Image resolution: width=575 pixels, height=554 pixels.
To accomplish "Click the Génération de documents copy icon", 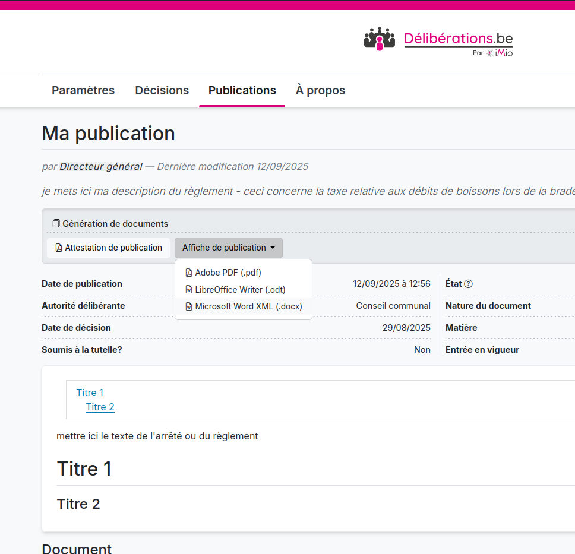I will pos(56,224).
